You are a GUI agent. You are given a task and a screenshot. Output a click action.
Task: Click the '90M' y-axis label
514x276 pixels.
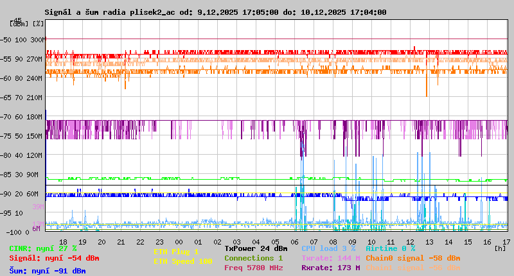(x=34, y=175)
